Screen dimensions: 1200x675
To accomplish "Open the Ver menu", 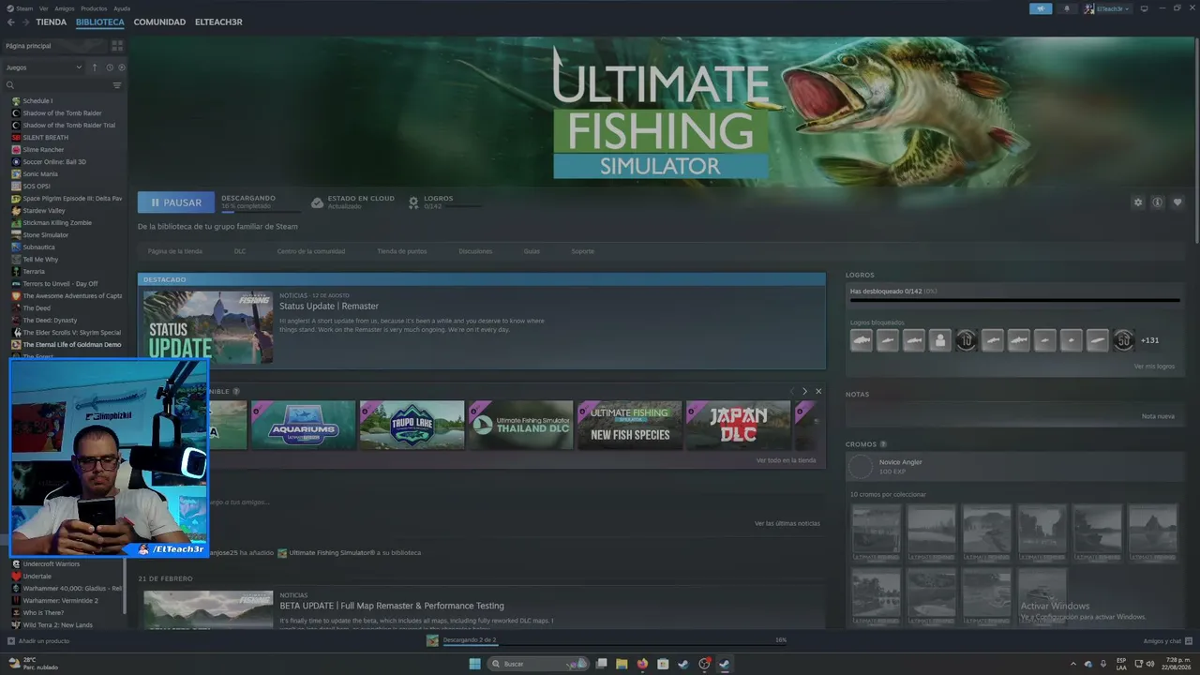I will (44, 8).
